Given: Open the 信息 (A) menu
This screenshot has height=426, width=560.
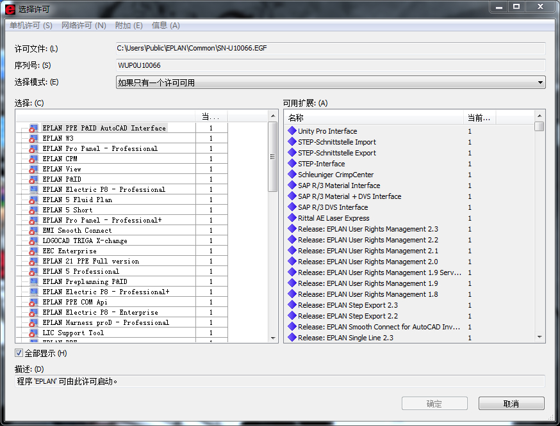Looking at the screenshot, I should click(x=165, y=26).
